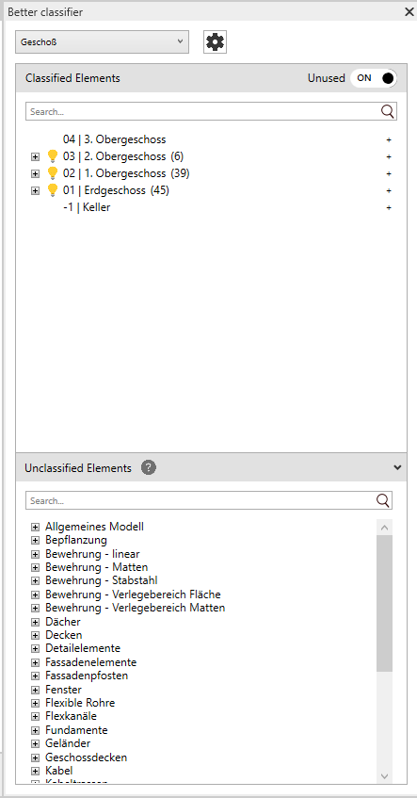
Task: Click plus sign next to 3. Obergeschoss
Action: click(x=389, y=139)
